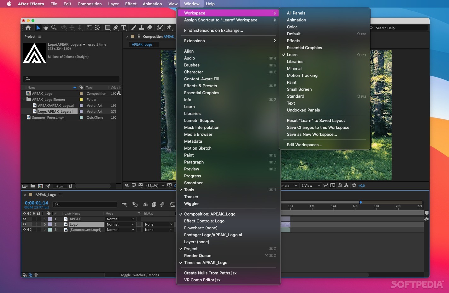Select Summer_Forest.mp4 in the Project panel

48,118
